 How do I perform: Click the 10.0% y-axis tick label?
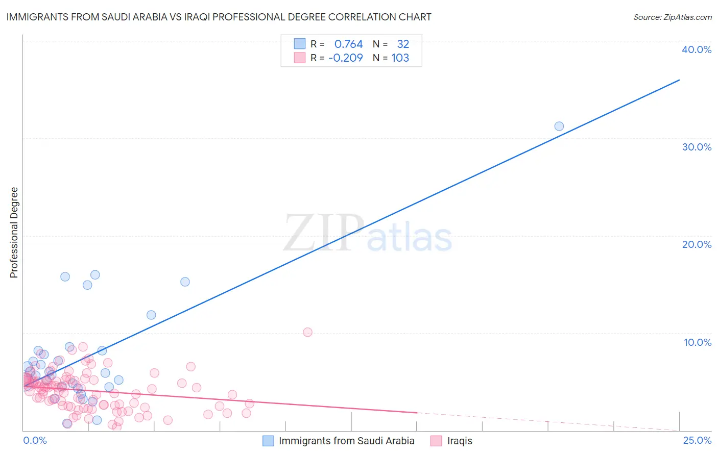pyautogui.click(x=698, y=342)
